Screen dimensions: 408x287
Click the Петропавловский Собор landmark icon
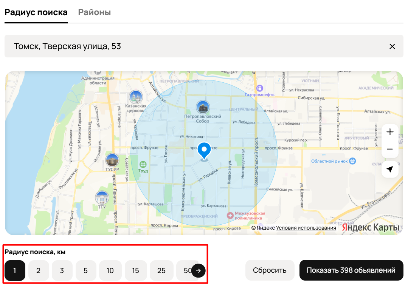(x=203, y=107)
